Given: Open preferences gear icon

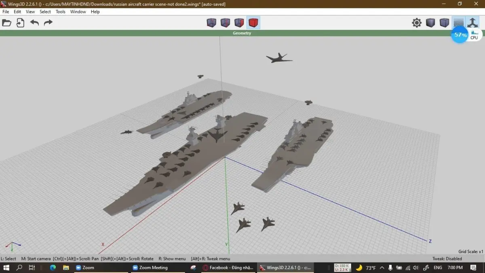Looking at the screenshot, I should click(x=417, y=23).
